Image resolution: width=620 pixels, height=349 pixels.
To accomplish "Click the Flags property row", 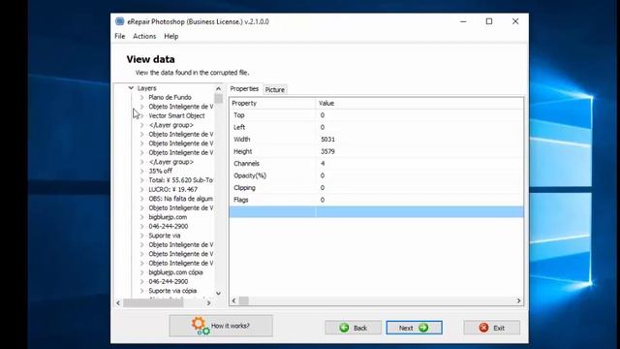I will (377, 200).
